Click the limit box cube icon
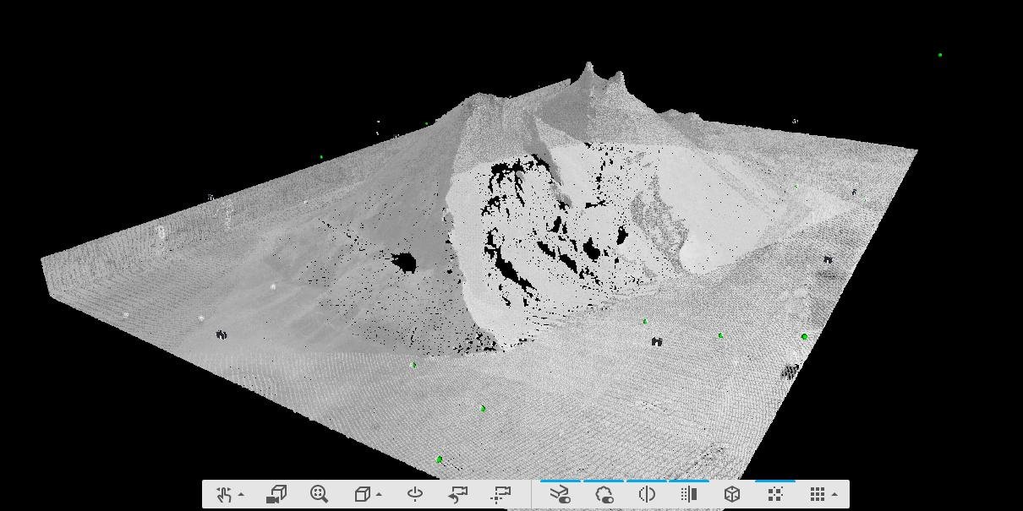 (x=732, y=494)
